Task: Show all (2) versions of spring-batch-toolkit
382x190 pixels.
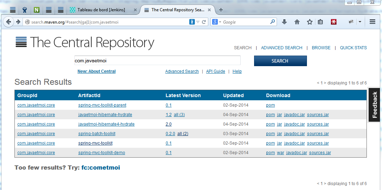Action: click(183, 134)
